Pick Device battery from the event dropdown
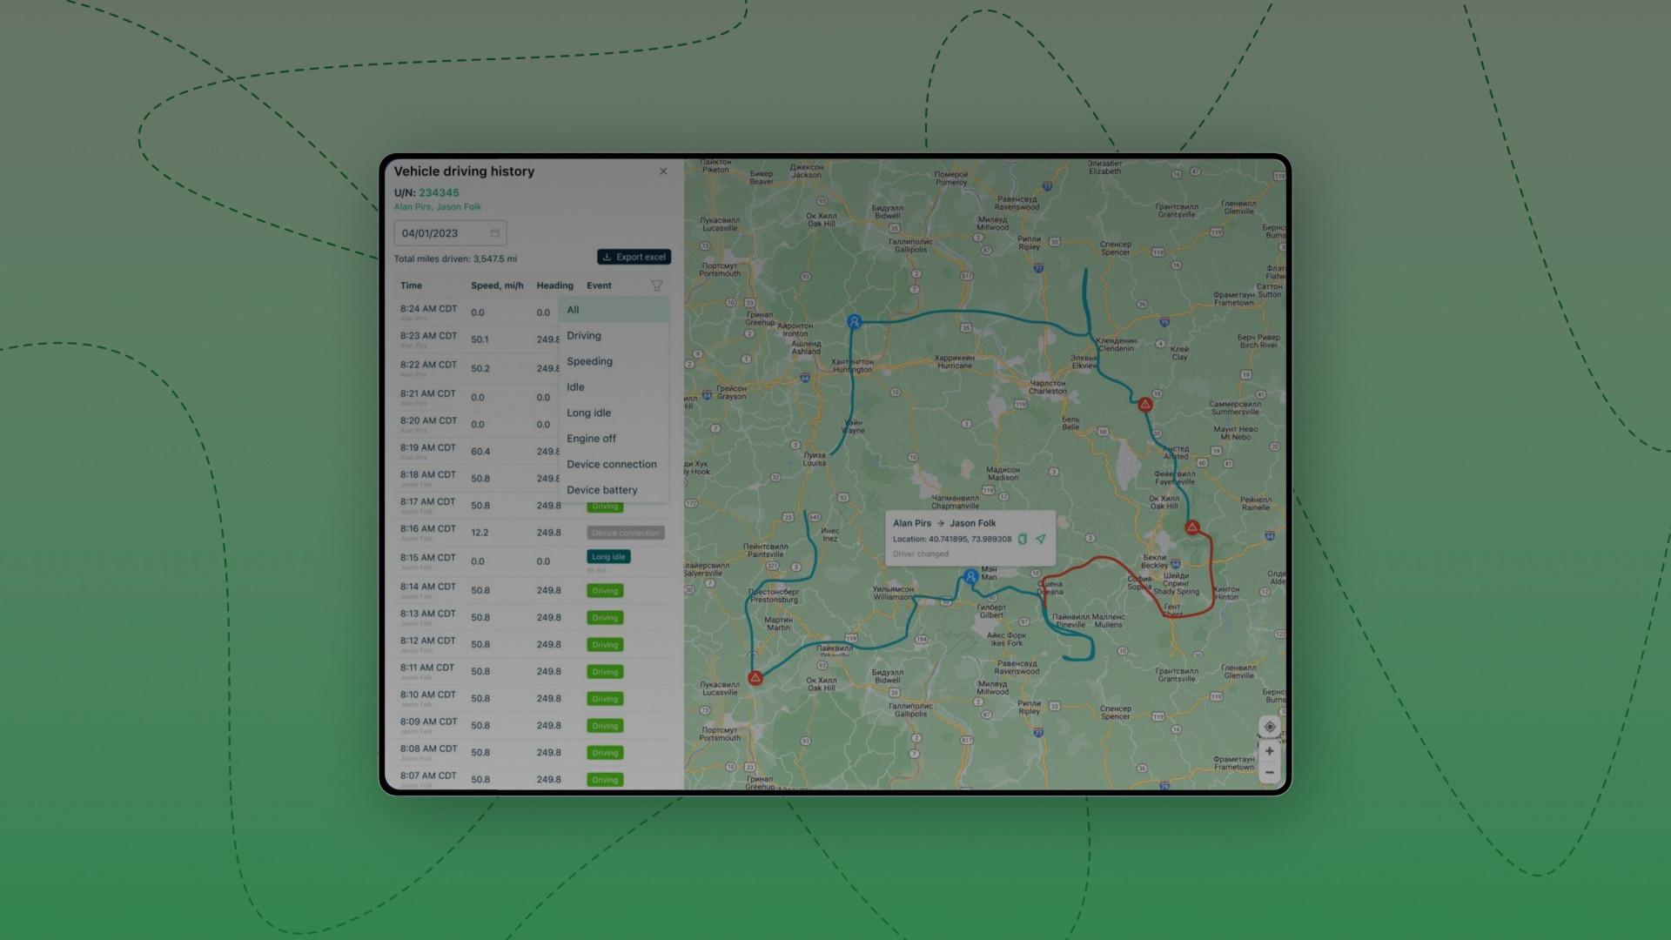Image resolution: width=1671 pixels, height=940 pixels. [x=602, y=489]
